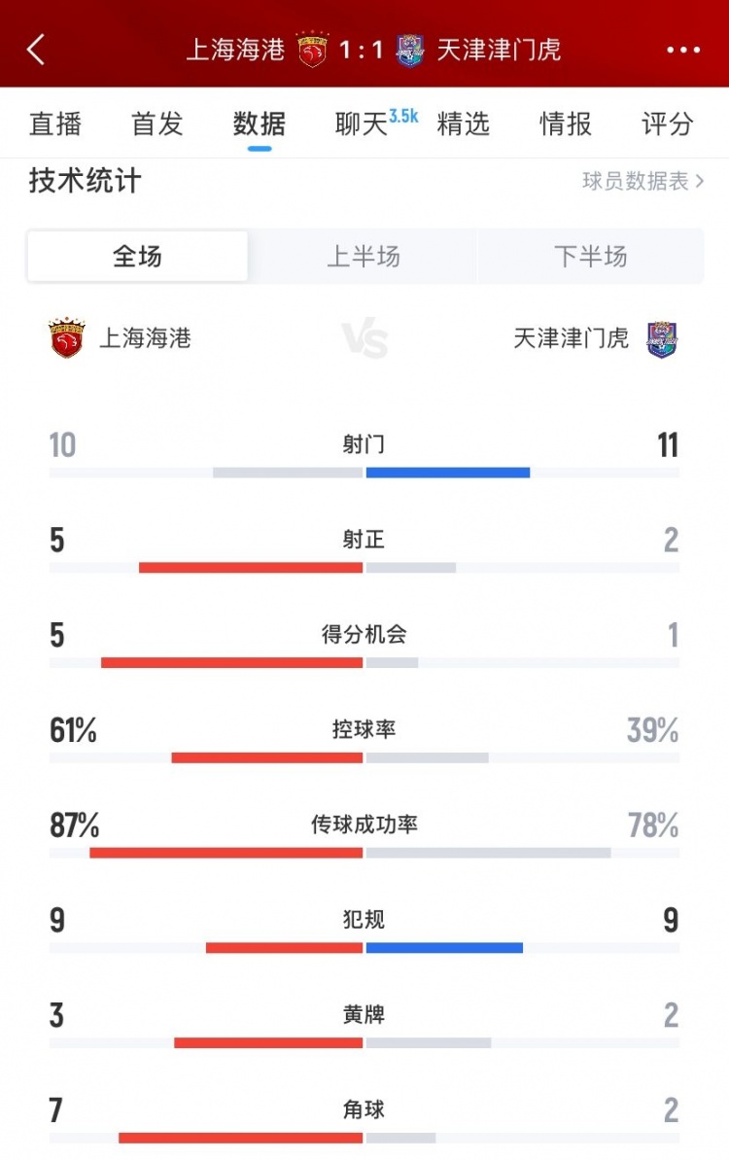729x1160 pixels.
Task: Tap Tianjin Jinmen Tiger crest in header
Action: [410, 50]
